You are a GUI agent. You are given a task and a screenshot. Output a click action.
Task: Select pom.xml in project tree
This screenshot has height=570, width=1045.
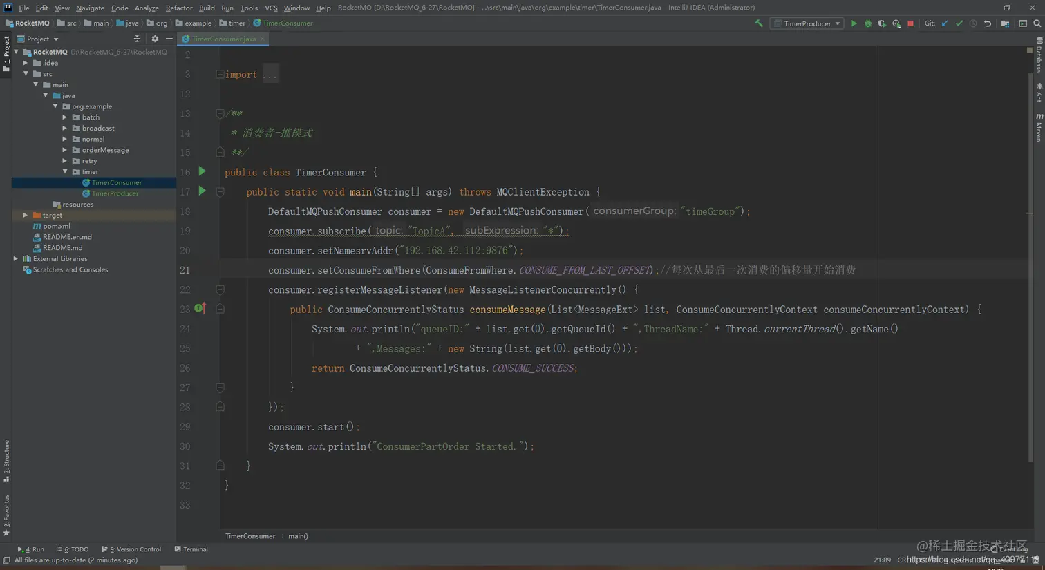coord(56,226)
